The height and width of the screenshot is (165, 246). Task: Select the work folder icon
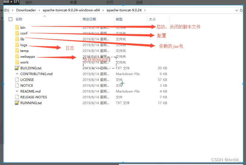tap(17, 62)
